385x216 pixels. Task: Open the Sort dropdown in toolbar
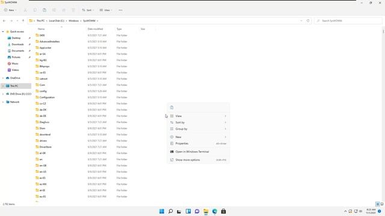click(x=88, y=10)
